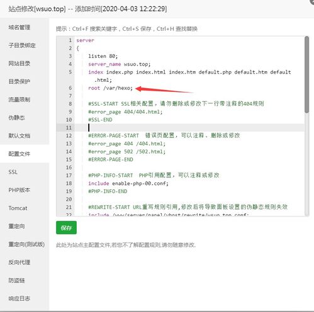The image size is (314, 312).
Task: Open the 域名管理 tab
Action: (x=20, y=27)
